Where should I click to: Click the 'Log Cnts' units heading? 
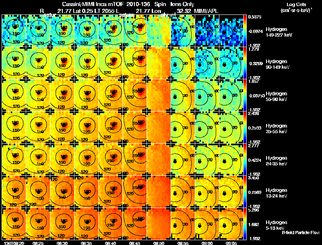tap(296, 4)
